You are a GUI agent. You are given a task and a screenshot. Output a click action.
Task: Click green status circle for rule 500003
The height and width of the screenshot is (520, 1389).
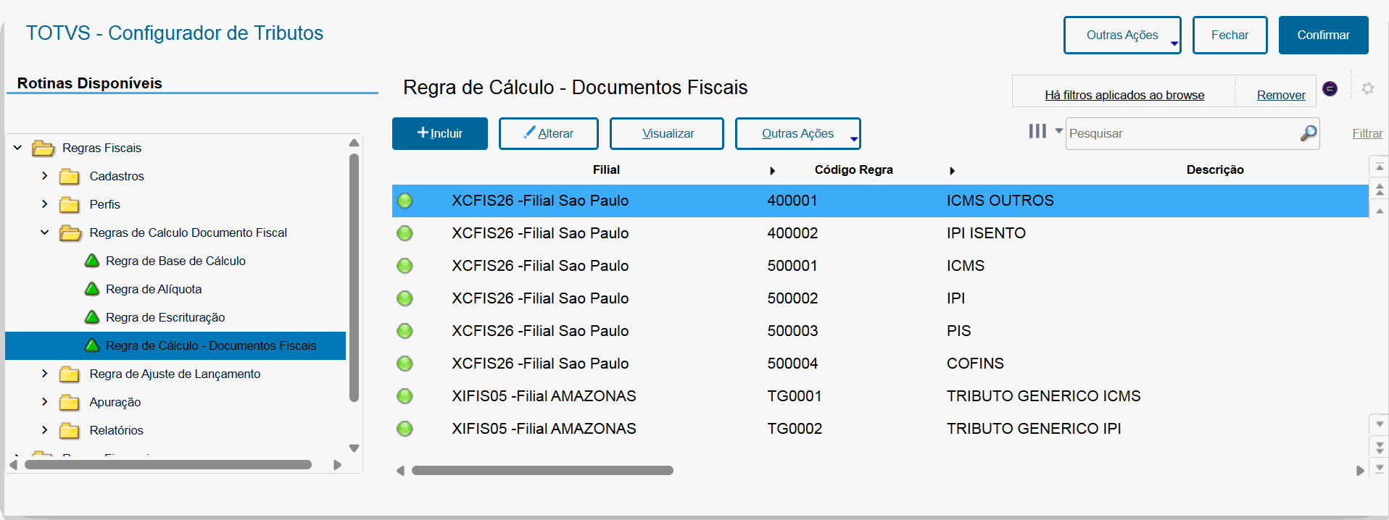[405, 331]
